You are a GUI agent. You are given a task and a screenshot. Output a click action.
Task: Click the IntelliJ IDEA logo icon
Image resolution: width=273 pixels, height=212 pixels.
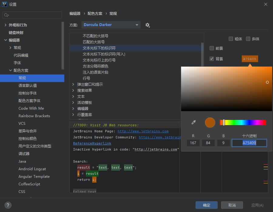click(4, 4)
